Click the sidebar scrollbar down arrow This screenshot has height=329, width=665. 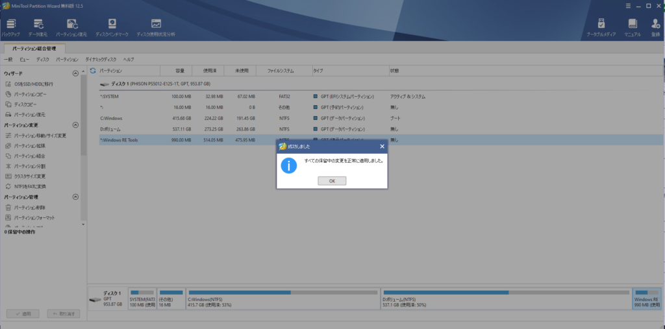click(x=83, y=225)
